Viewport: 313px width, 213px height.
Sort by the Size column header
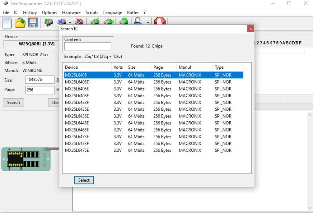click(x=139, y=67)
